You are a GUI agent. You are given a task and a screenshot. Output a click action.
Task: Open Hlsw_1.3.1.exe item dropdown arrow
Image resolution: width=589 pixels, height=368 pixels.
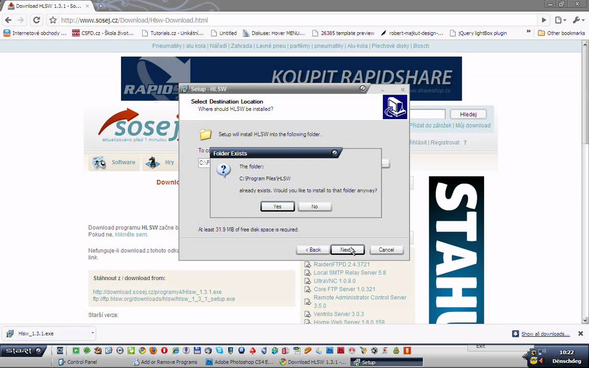click(93, 333)
